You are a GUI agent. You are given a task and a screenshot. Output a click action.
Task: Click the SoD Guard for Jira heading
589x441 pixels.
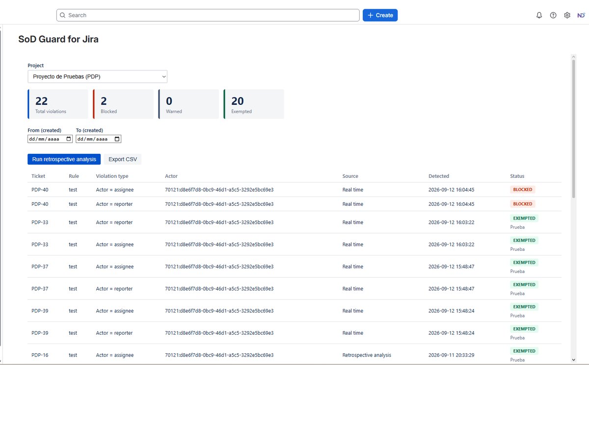pyautogui.click(x=58, y=39)
